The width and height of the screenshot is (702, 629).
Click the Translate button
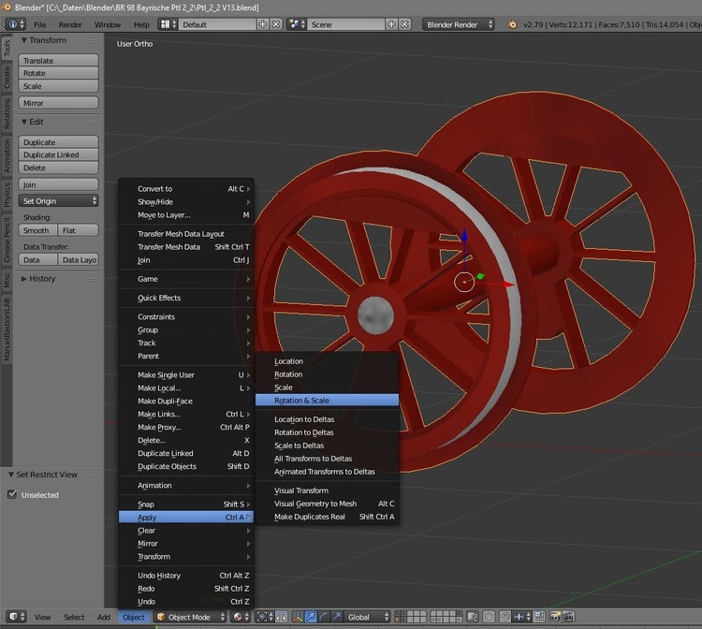click(x=58, y=61)
